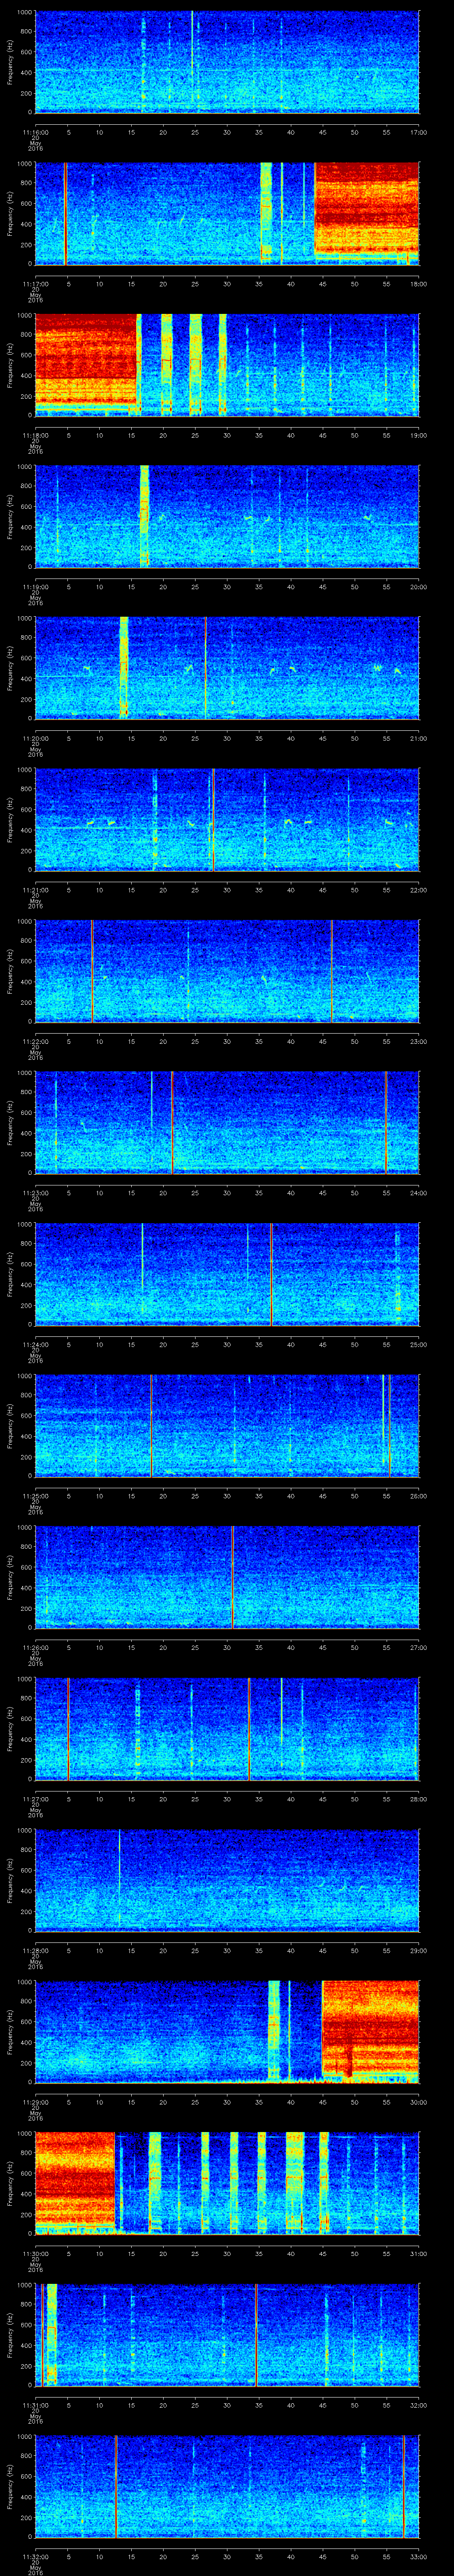Click the 11:32:00 time label
The width and height of the screenshot is (454, 2576).
[x=35, y=2556]
